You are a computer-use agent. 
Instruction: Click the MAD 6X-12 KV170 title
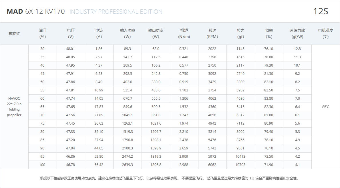(x=36, y=11)
